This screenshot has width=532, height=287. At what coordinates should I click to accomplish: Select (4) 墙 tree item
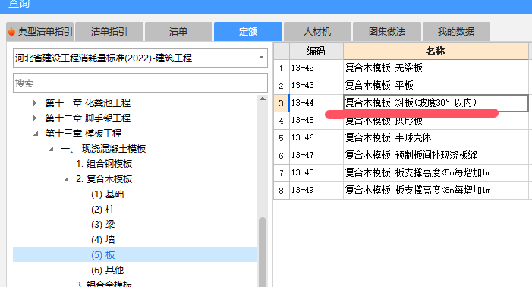tap(102, 240)
